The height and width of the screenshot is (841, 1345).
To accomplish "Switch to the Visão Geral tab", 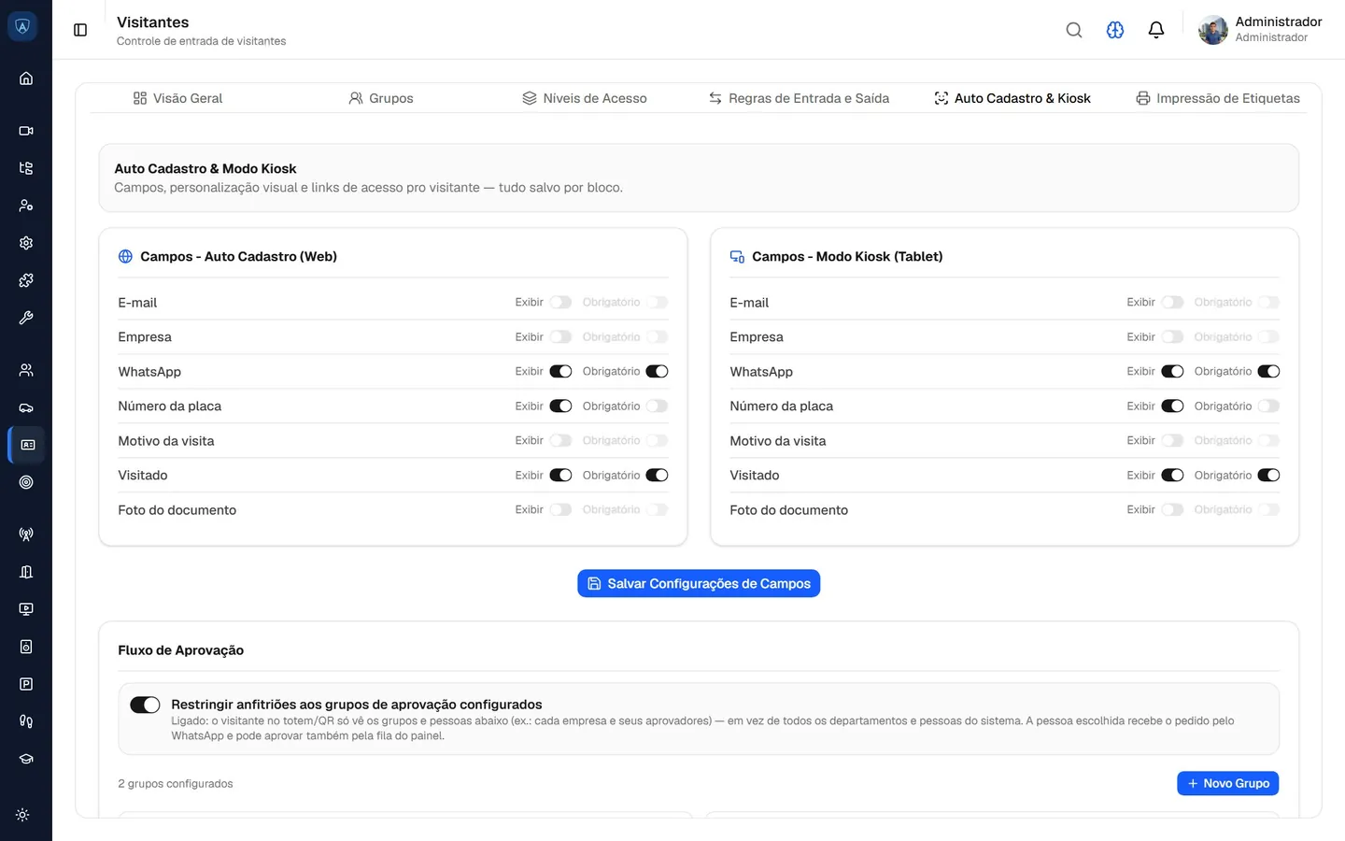I will [177, 98].
